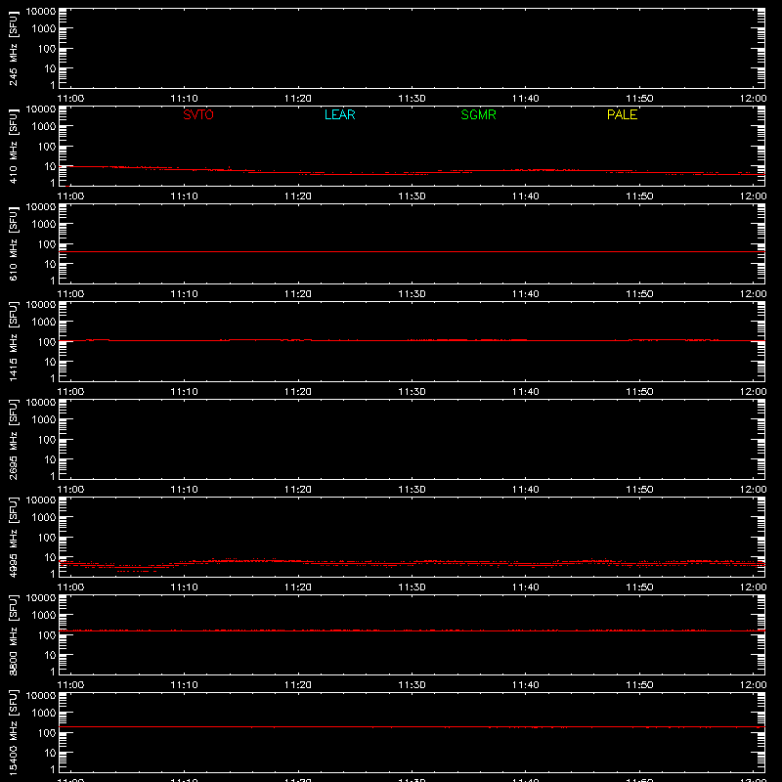Select the '245 MHz [SFU]' axis title
This screenshot has height=782, width=782.
point(13,48)
